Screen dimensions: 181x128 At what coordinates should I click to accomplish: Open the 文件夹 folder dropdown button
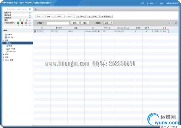pos(92,16)
